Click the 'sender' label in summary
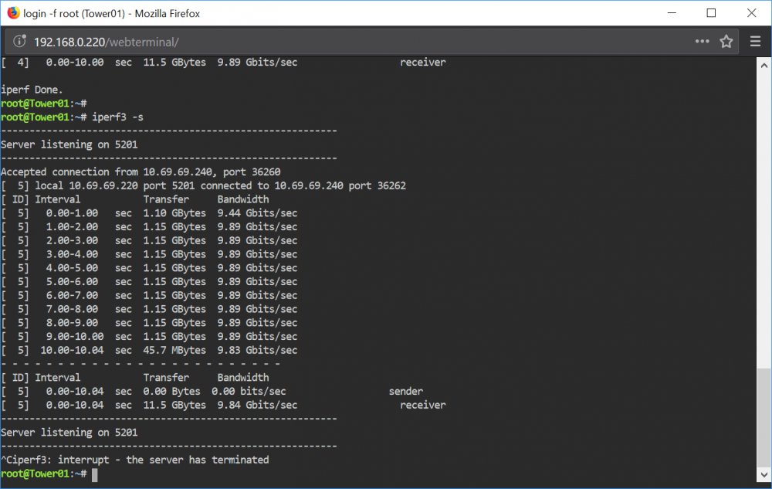Screen dimensions: 772x489 tap(406, 392)
